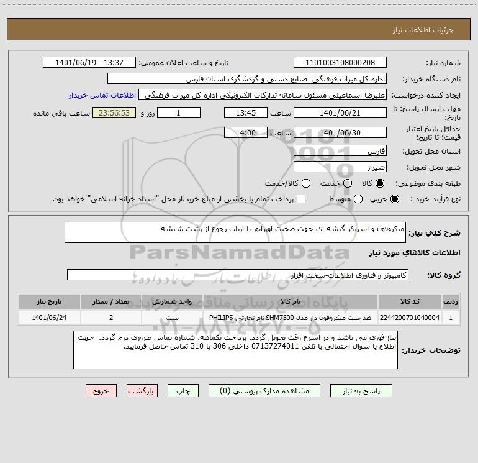Click the توضیحات خریدار text area
The height and width of the screenshot is (463, 478).
point(235,350)
